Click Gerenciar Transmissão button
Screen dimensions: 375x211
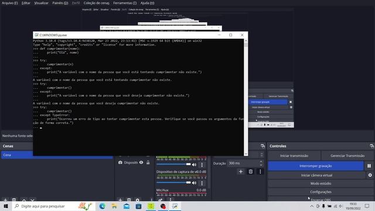pos(347,156)
